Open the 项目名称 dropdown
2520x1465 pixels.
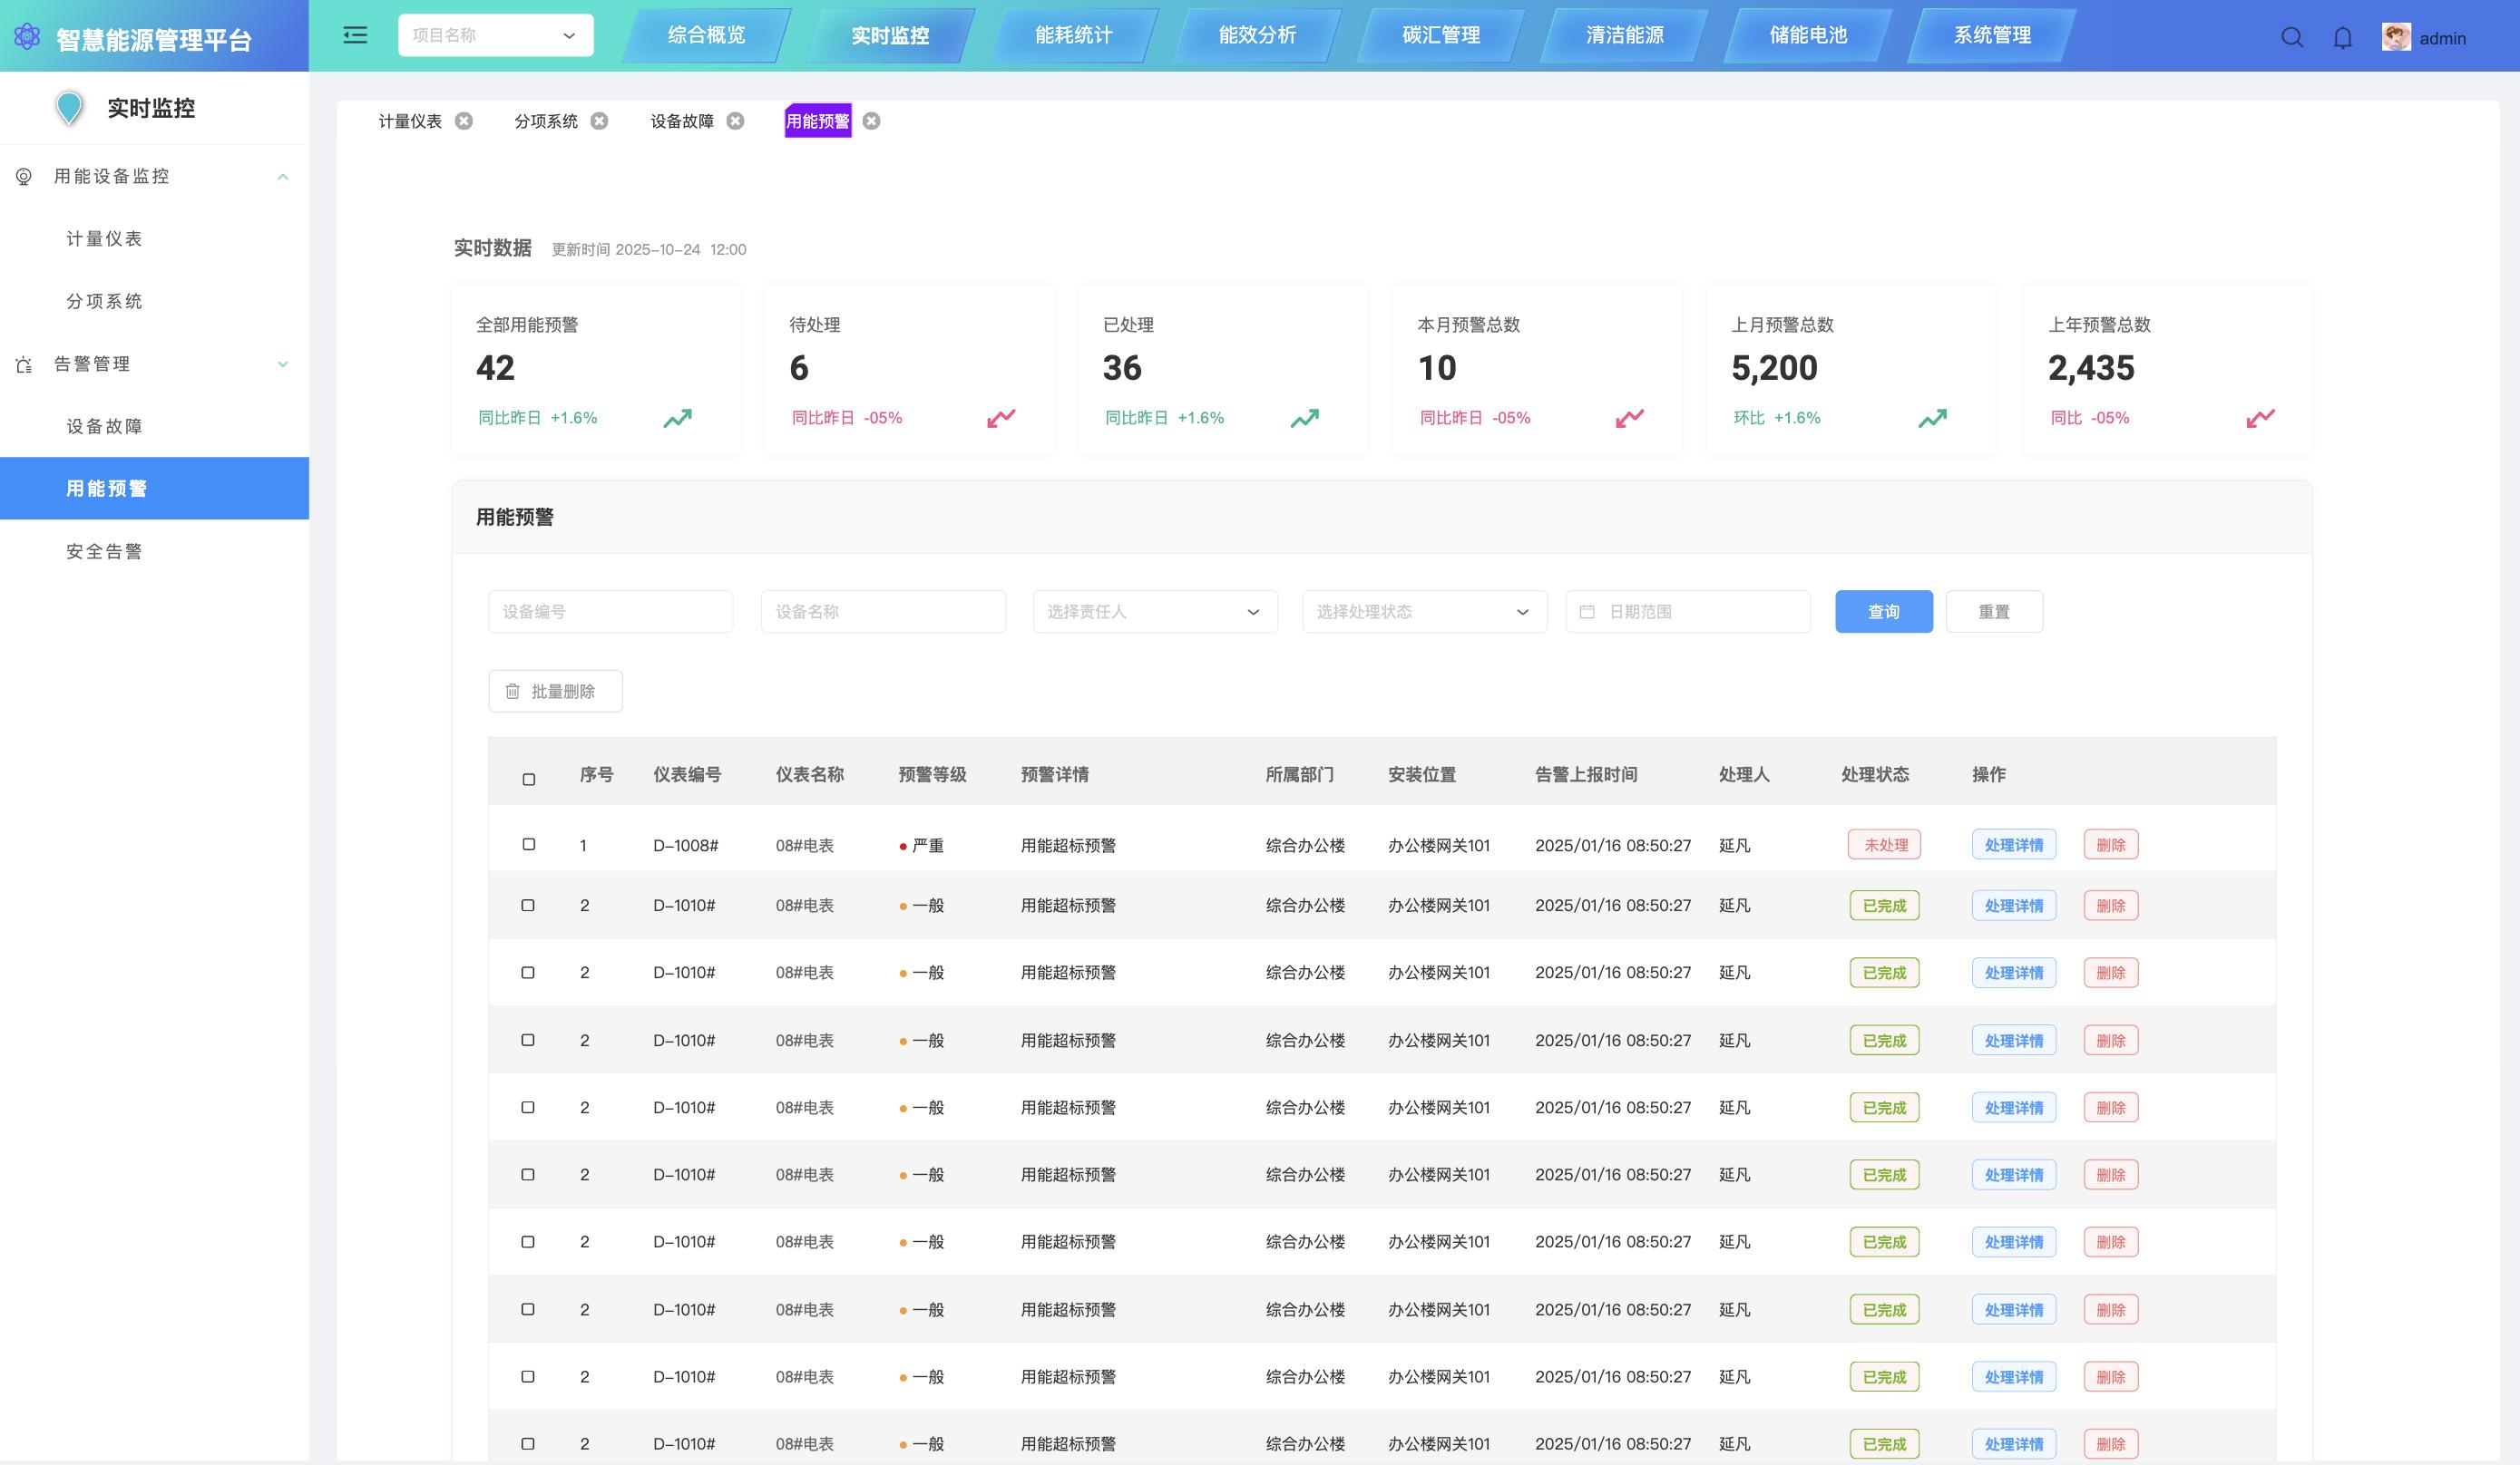[x=495, y=35]
